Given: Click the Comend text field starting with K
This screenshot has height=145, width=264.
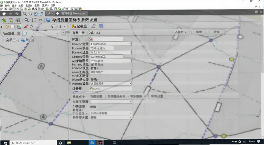Looking at the screenshot, I should point(107,57).
